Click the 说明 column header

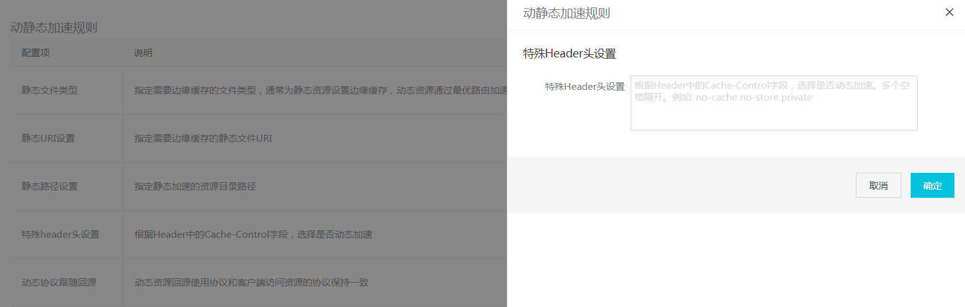tap(143, 53)
